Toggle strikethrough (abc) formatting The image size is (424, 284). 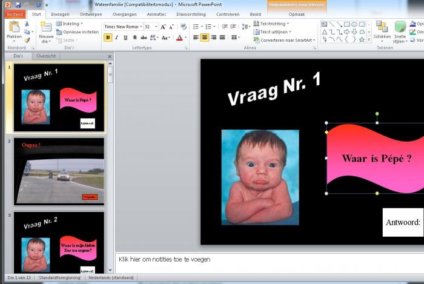coord(144,38)
